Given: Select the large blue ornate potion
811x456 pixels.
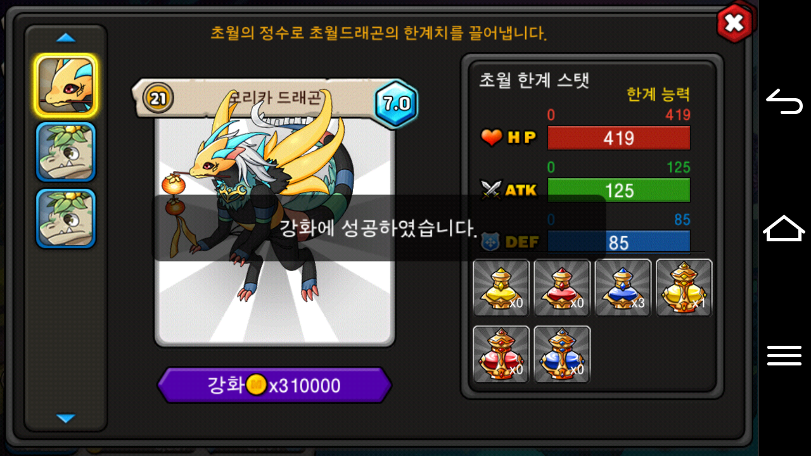Looking at the screenshot, I should [x=562, y=355].
